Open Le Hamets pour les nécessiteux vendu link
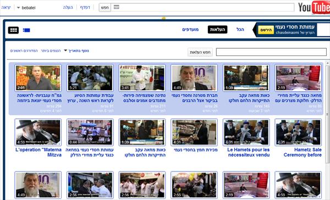Viewport: 330px width, 200px height. (249, 152)
